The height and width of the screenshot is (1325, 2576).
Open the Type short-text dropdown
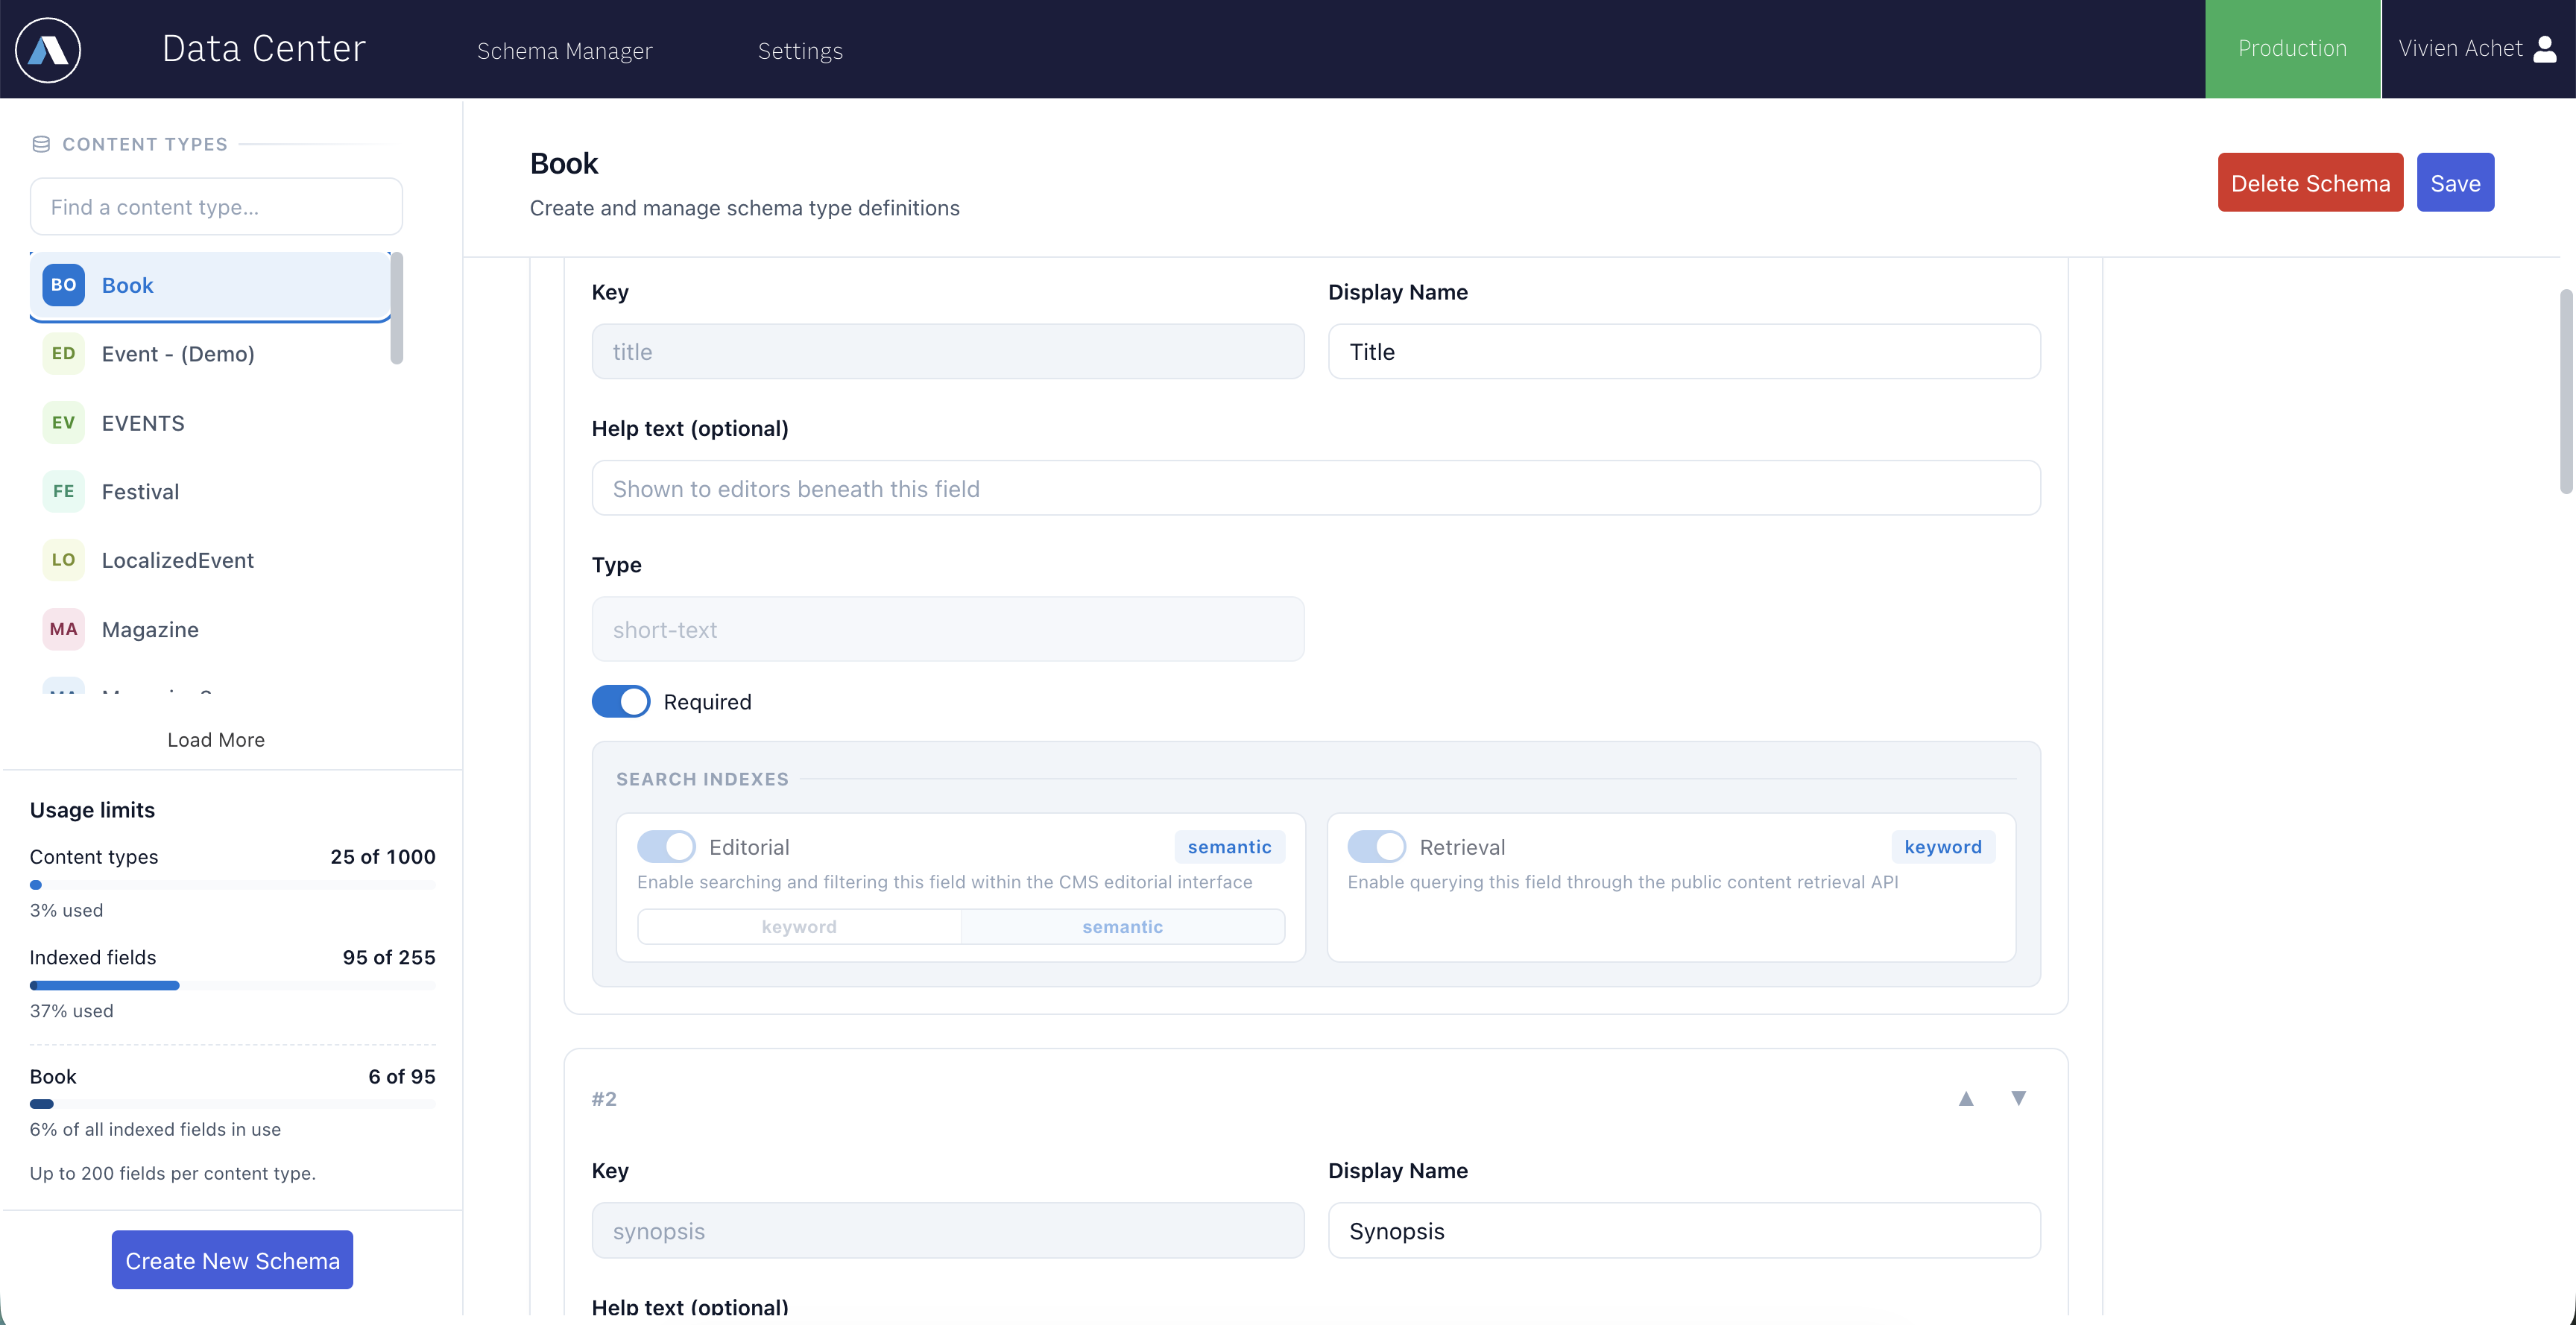pyautogui.click(x=947, y=629)
